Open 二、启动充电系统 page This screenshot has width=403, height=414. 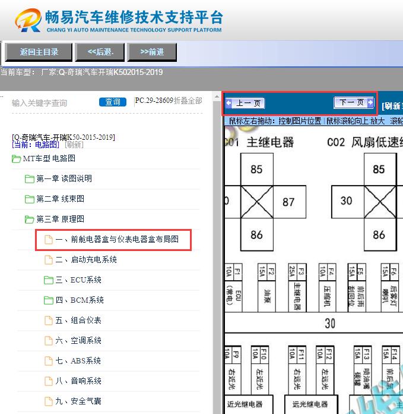(86, 260)
